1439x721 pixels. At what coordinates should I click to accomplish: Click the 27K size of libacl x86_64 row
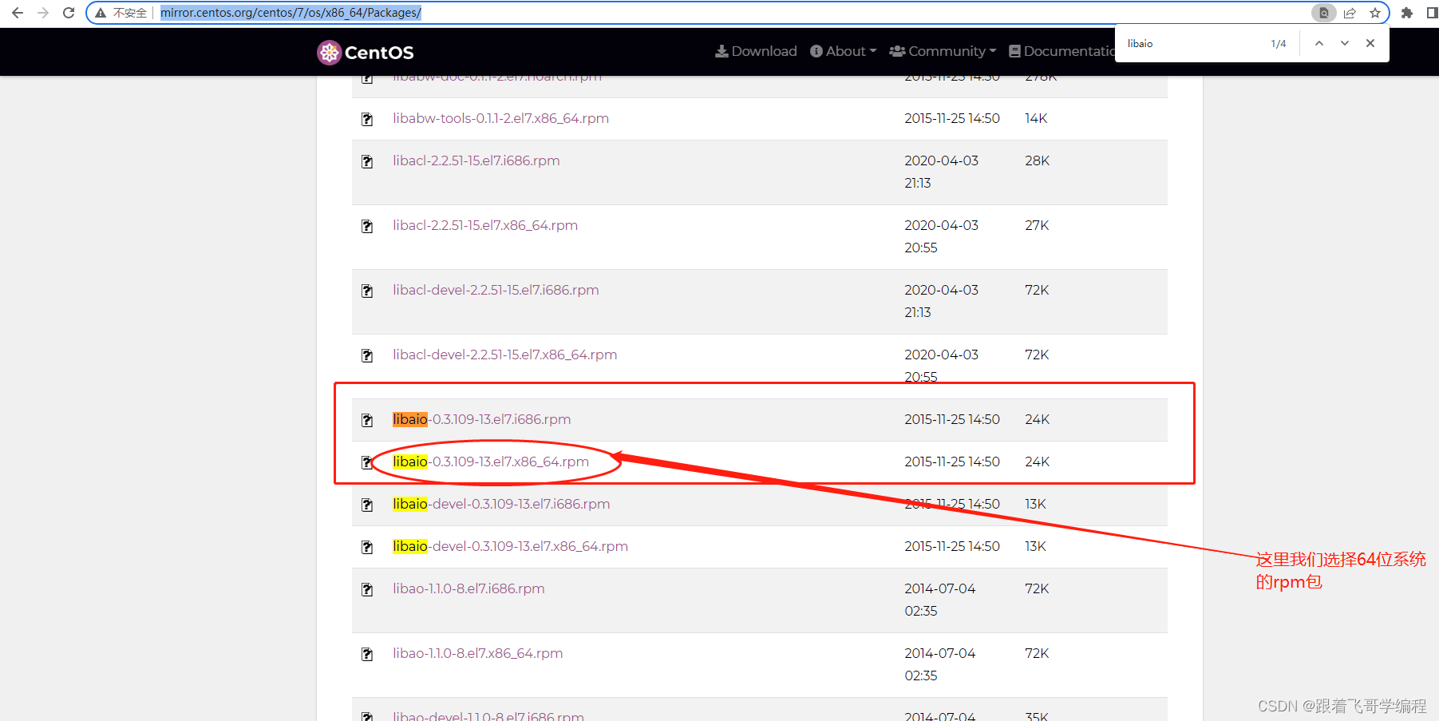[x=1037, y=225]
